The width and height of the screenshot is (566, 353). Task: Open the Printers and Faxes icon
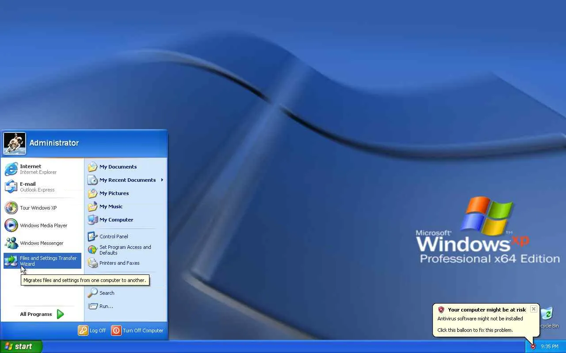click(x=92, y=263)
